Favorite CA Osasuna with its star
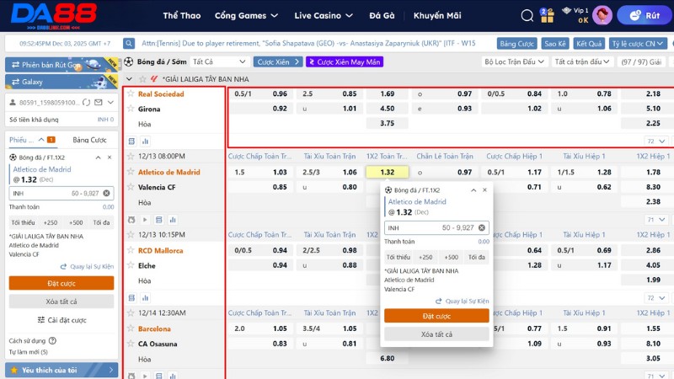This screenshot has height=379, width=674. click(131, 344)
